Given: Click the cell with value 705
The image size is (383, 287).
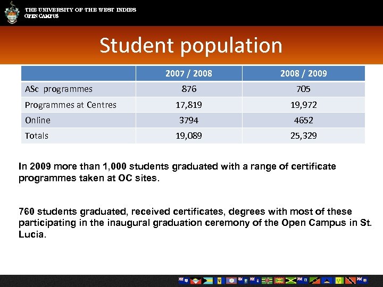Looking at the screenshot, I should click(304, 89).
